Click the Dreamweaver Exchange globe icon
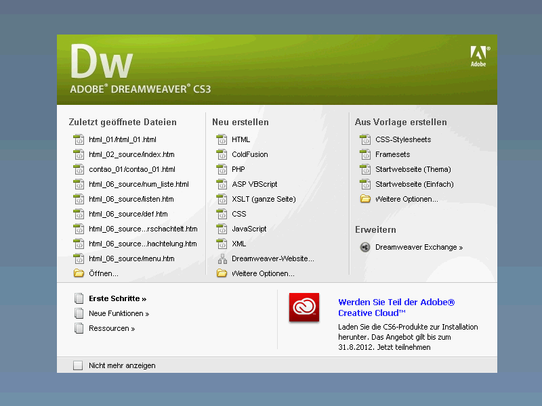Image resolution: width=542 pixels, height=406 pixels. (365, 247)
